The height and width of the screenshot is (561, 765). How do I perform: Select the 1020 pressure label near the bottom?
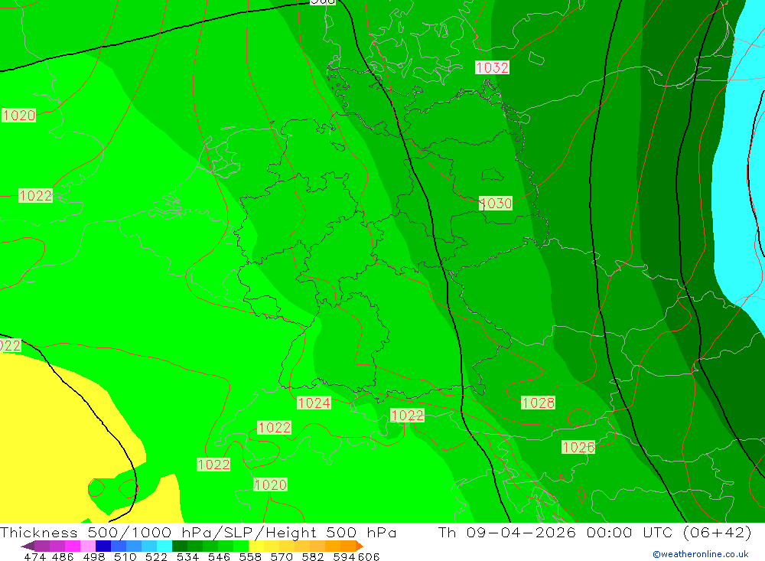pos(270,484)
